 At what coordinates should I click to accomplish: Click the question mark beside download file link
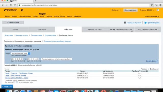pos(157,61)
